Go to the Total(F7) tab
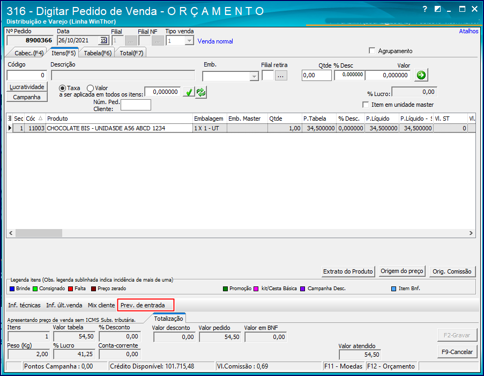The width and height of the screenshot is (484, 376). (x=131, y=53)
